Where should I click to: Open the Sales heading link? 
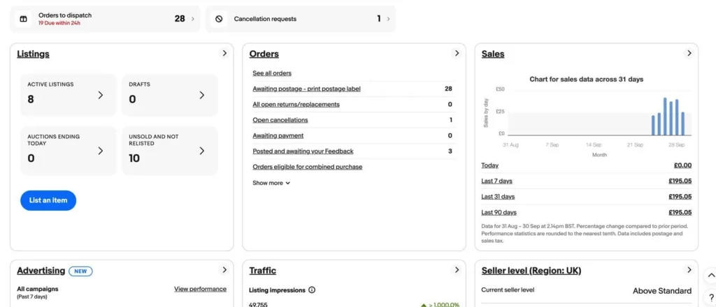pos(493,54)
